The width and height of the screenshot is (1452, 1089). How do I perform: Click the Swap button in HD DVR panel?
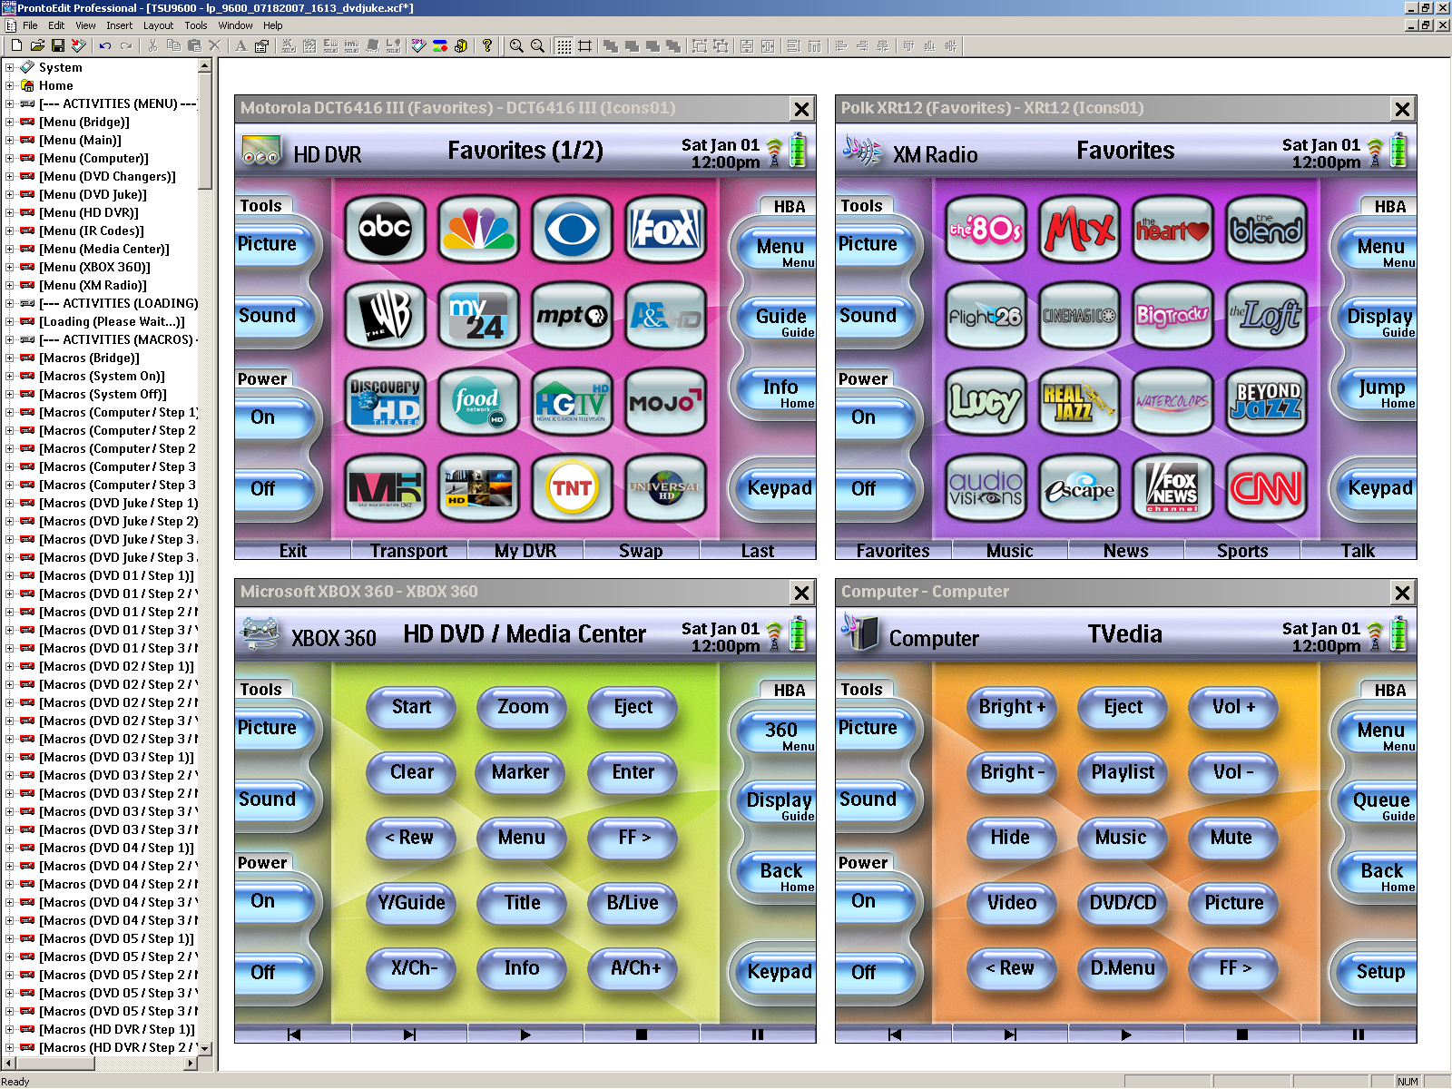tap(642, 551)
